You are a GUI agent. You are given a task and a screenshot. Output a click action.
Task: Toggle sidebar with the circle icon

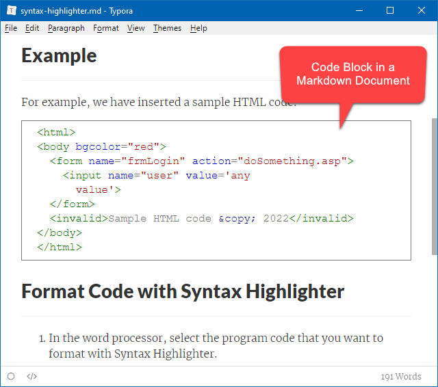click(x=11, y=376)
